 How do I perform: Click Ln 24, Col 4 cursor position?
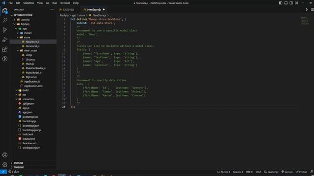tap(224, 172)
